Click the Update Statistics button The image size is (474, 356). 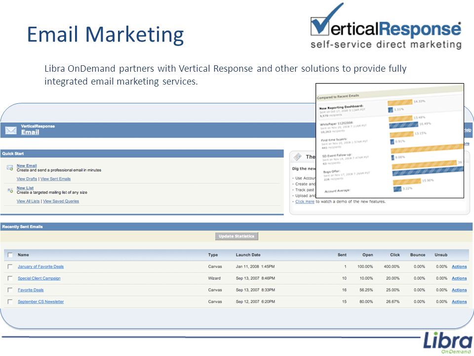237,236
